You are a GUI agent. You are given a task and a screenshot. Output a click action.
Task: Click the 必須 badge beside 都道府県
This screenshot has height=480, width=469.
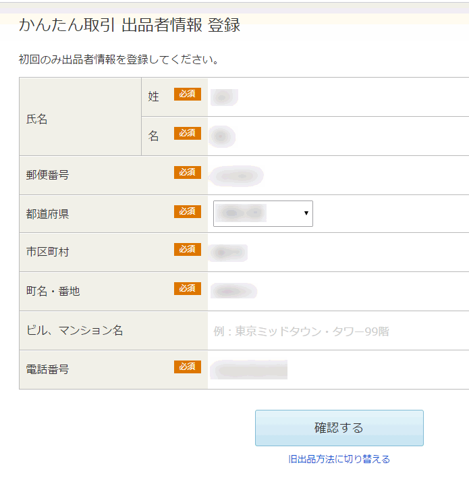187,212
